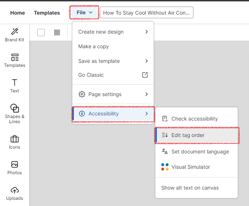Select the Text tool in sidebar
This screenshot has width=249, height=206.
15,86
